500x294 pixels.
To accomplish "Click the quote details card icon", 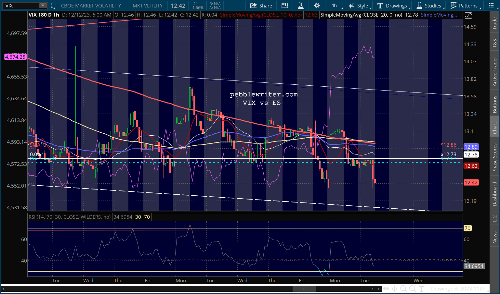I will point(285,6).
